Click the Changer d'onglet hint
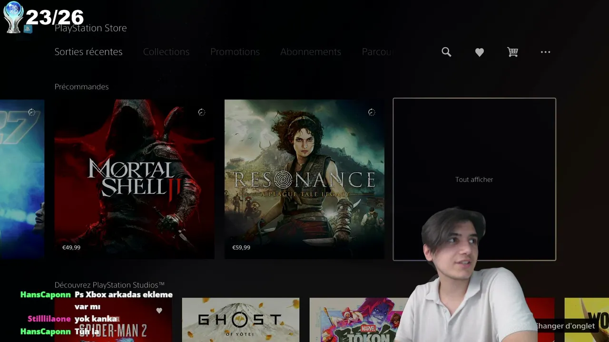The width and height of the screenshot is (609, 342). coord(565,326)
